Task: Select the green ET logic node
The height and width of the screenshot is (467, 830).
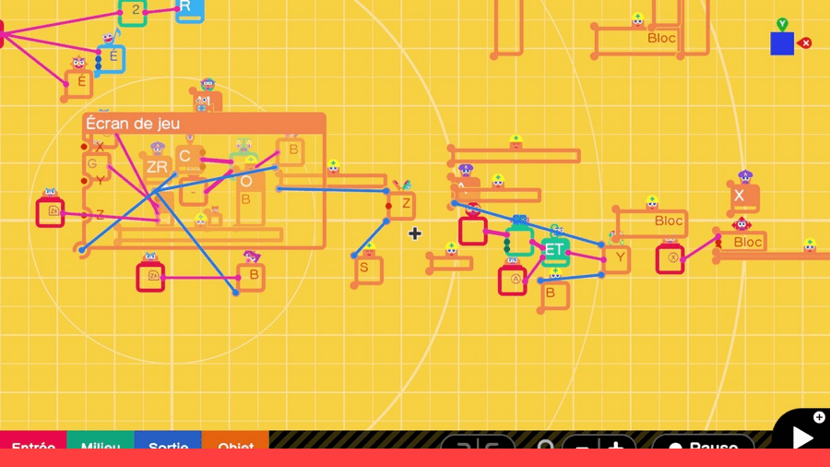Action: coord(554,250)
